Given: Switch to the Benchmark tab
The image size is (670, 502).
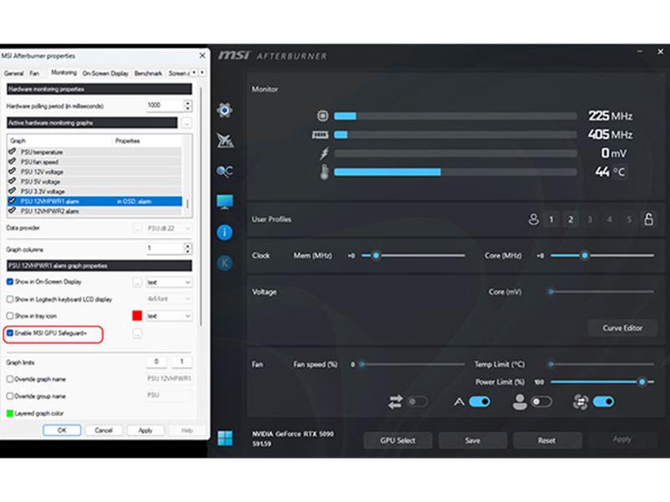Looking at the screenshot, I should click(148, 74).
